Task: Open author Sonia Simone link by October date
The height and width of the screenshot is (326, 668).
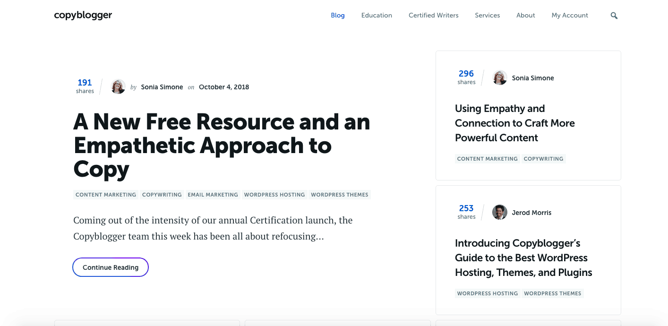Action: pyautogui.click(x=162, y=87)
